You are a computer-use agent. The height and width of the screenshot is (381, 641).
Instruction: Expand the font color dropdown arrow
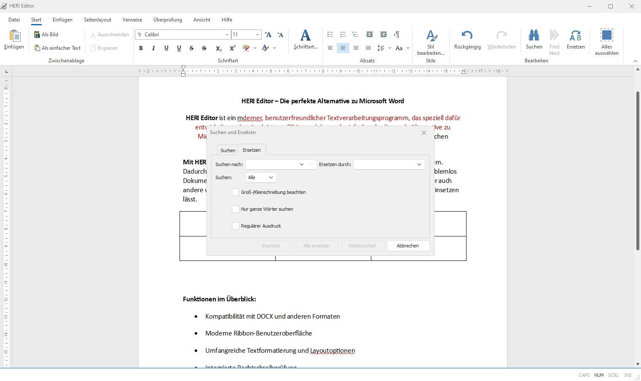click(274, 48)
